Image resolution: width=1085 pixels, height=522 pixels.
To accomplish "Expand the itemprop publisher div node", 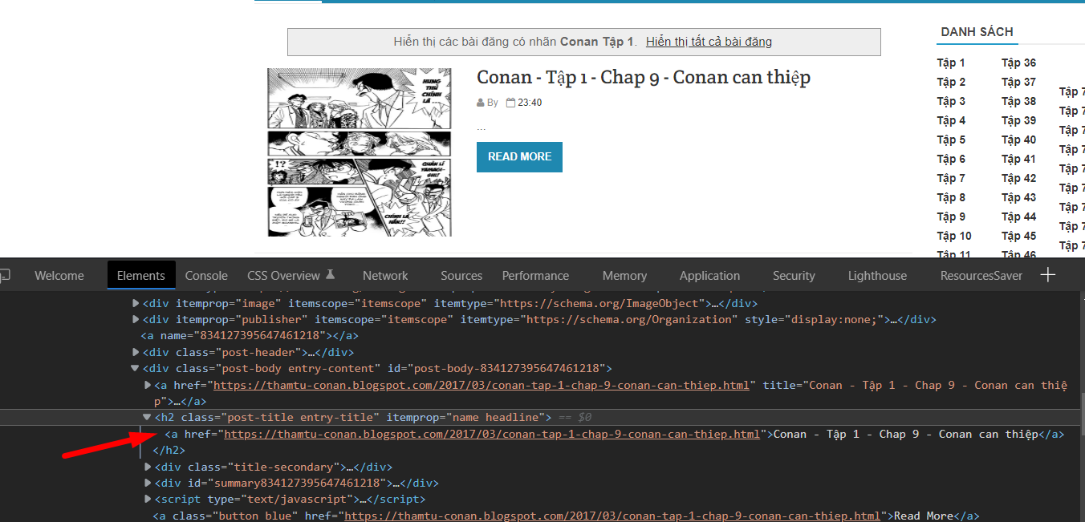I will click(135, 319).
